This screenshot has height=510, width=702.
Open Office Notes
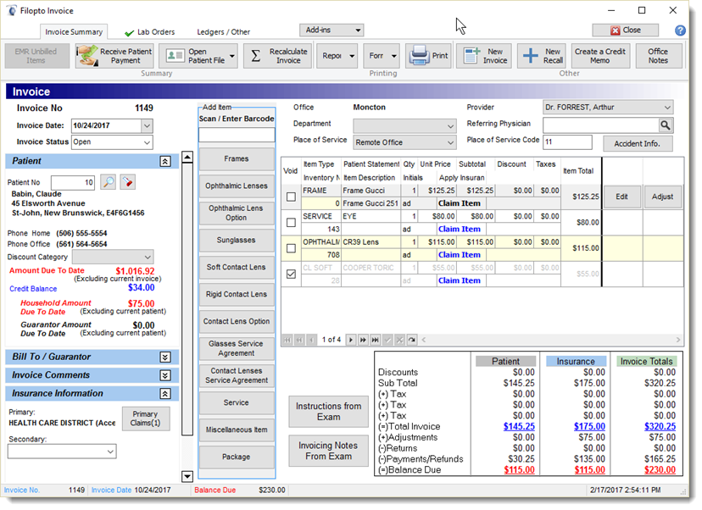(x=658, y=56)
